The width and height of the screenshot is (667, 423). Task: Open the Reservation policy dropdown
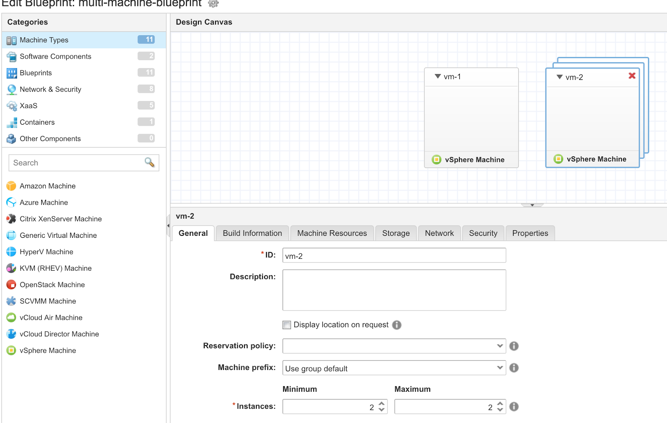[499, 346]
